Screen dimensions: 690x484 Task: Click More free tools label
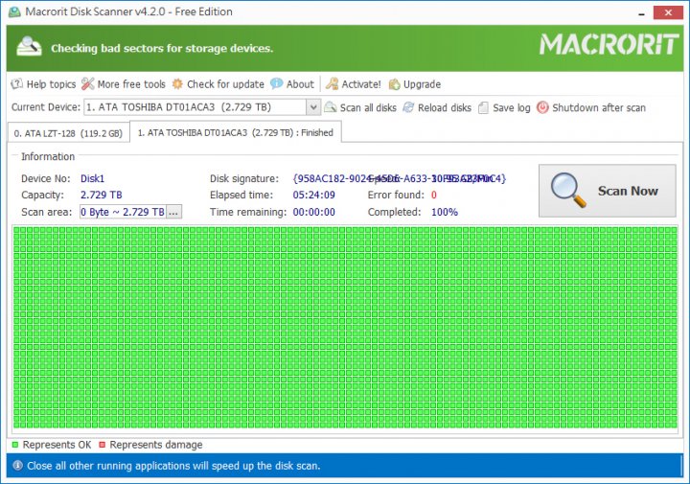(131, 84)
